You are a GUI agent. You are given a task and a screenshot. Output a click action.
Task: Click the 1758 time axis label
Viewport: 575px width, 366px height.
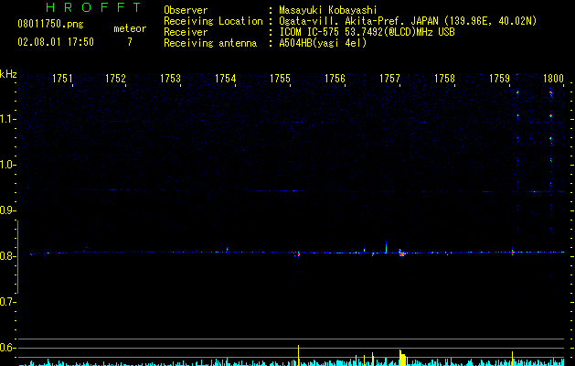point(444,79)
